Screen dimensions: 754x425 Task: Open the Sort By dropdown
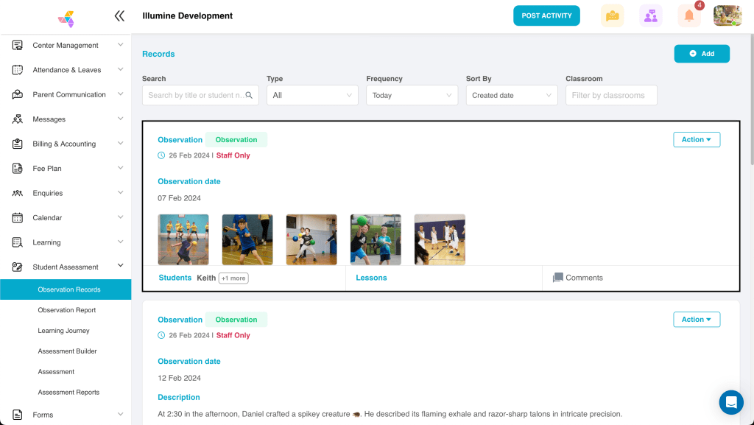(512, 95)
